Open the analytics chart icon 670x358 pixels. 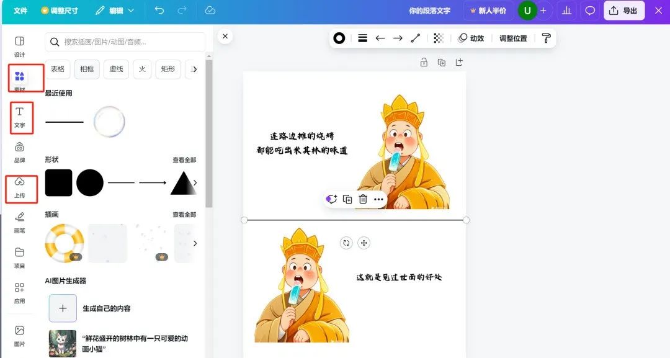566,11
